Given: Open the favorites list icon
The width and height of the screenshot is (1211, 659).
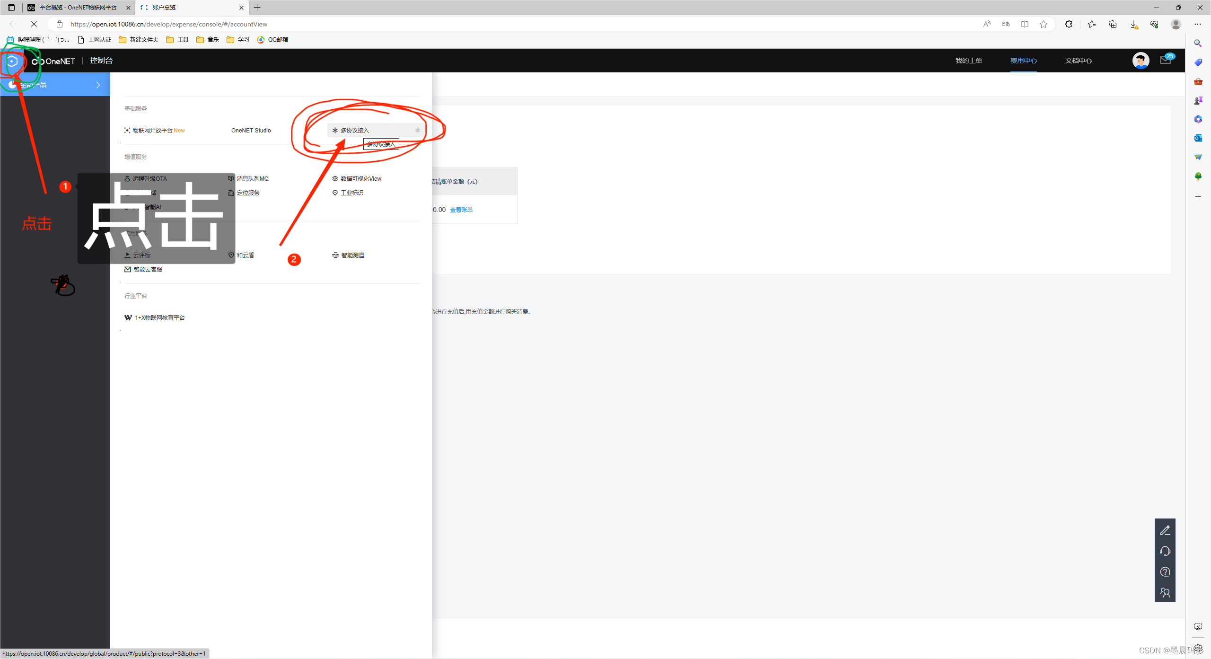Looking at the screenshot, I should (1092, 24).
